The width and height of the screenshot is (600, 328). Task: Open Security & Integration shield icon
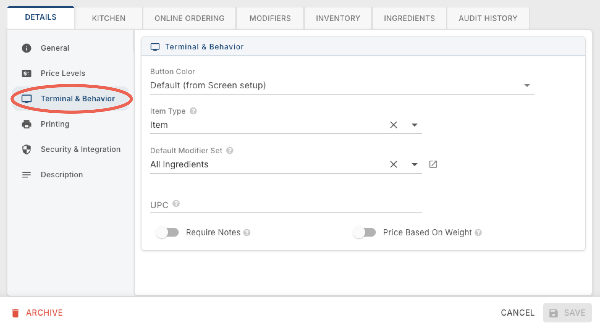(x=27, y=149)
